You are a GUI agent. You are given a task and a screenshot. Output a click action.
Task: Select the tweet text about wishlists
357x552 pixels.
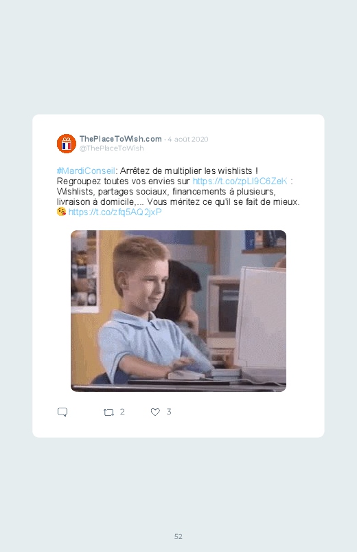[x=178, y=192]
